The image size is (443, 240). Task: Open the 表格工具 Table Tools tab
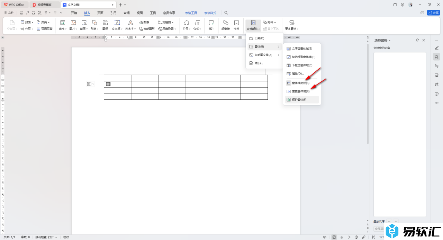pos(191,13)
